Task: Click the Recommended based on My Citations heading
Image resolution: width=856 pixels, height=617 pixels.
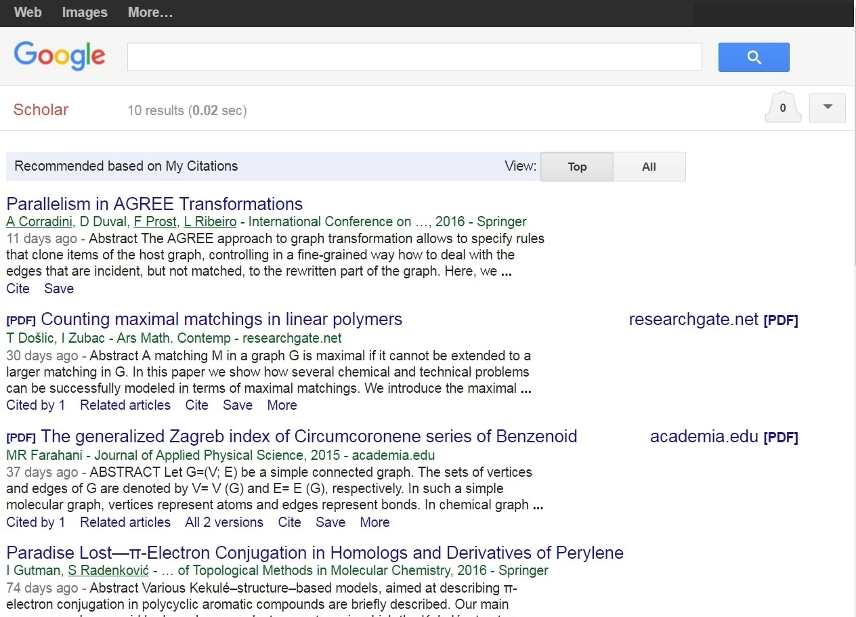Action: (126, 166)
